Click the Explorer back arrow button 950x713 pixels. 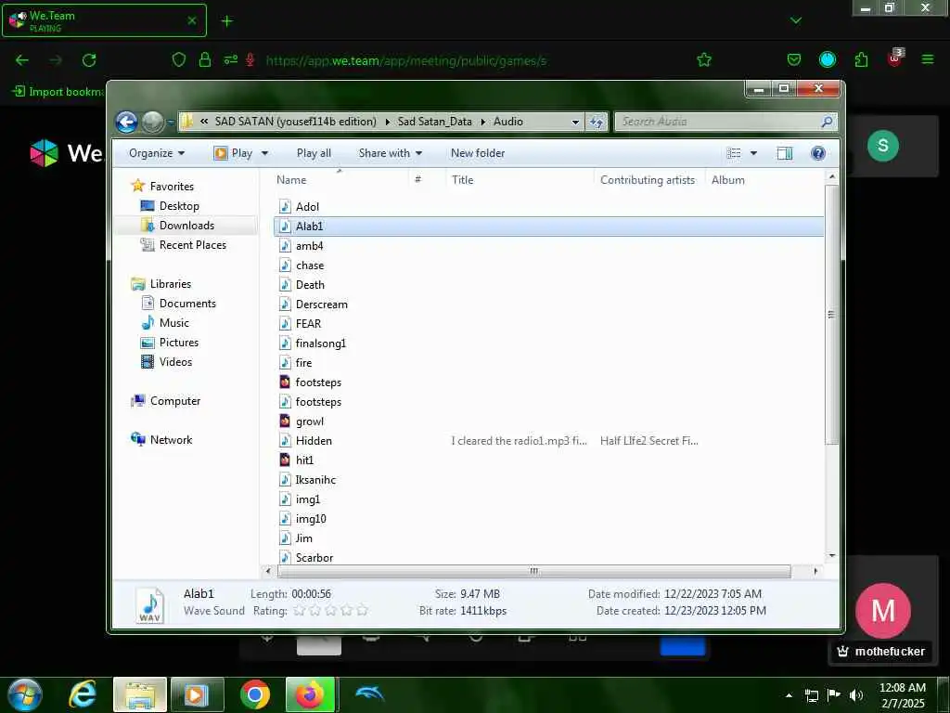coord(126,122)
